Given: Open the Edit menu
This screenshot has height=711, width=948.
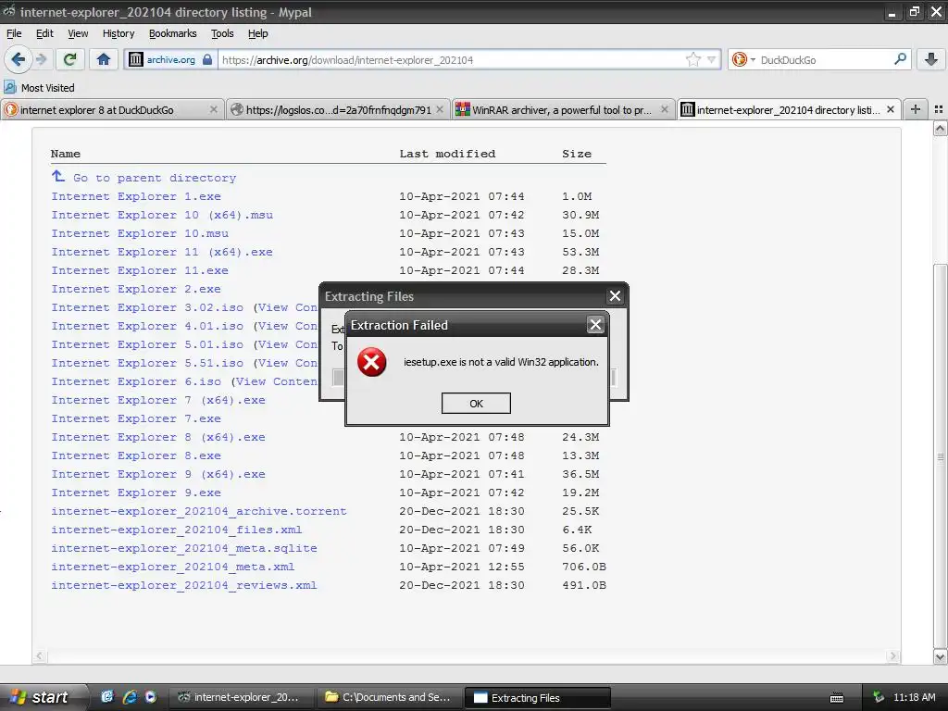Looking at the screenshot, I should tap(44, 33).
